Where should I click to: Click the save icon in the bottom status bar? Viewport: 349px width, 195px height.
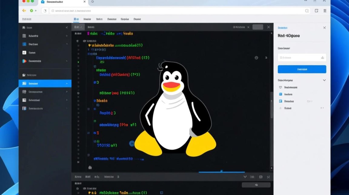[261, 177]
